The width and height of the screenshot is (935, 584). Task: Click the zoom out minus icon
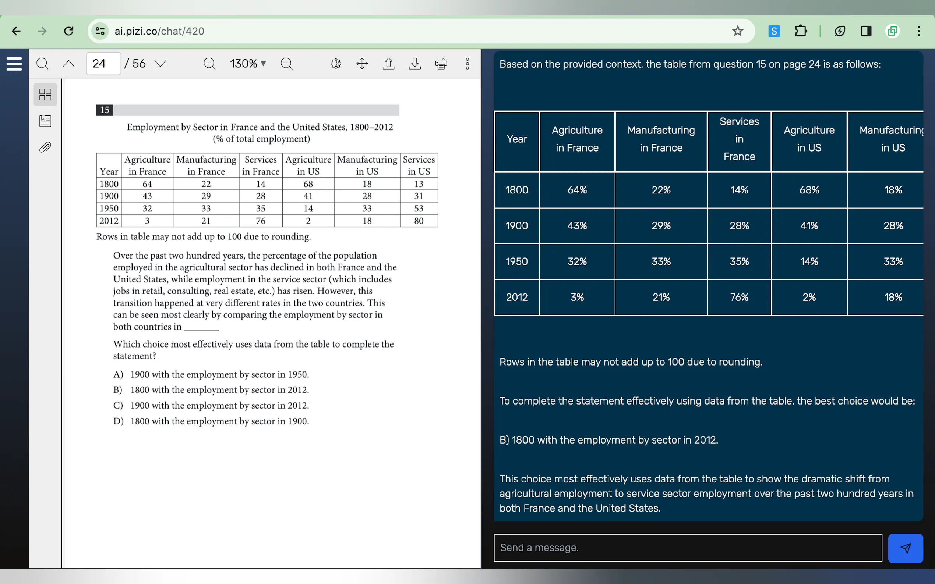point(209,63)
